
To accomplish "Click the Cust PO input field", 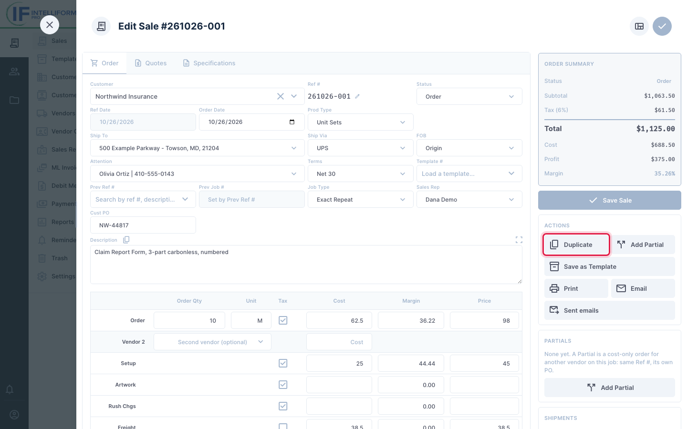I will 143,225.
